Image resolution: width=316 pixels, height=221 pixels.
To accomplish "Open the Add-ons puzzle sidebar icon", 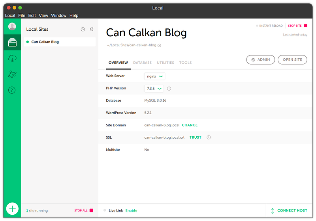I will 12,74.
